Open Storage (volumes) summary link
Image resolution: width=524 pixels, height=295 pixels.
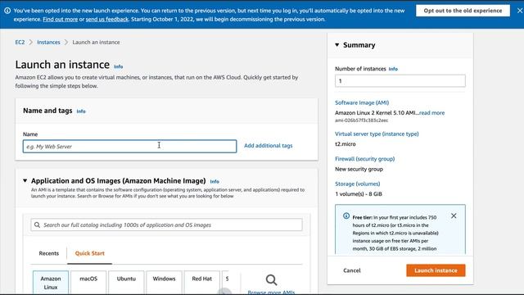357,184
